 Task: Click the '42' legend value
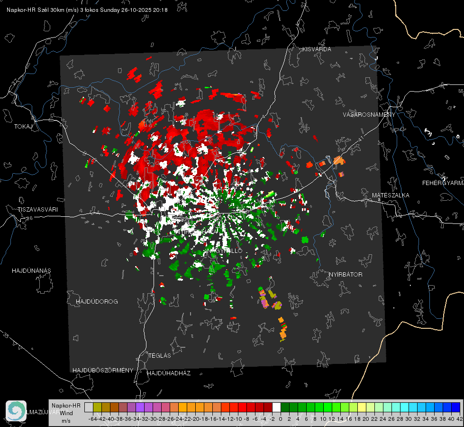point(459,419)
